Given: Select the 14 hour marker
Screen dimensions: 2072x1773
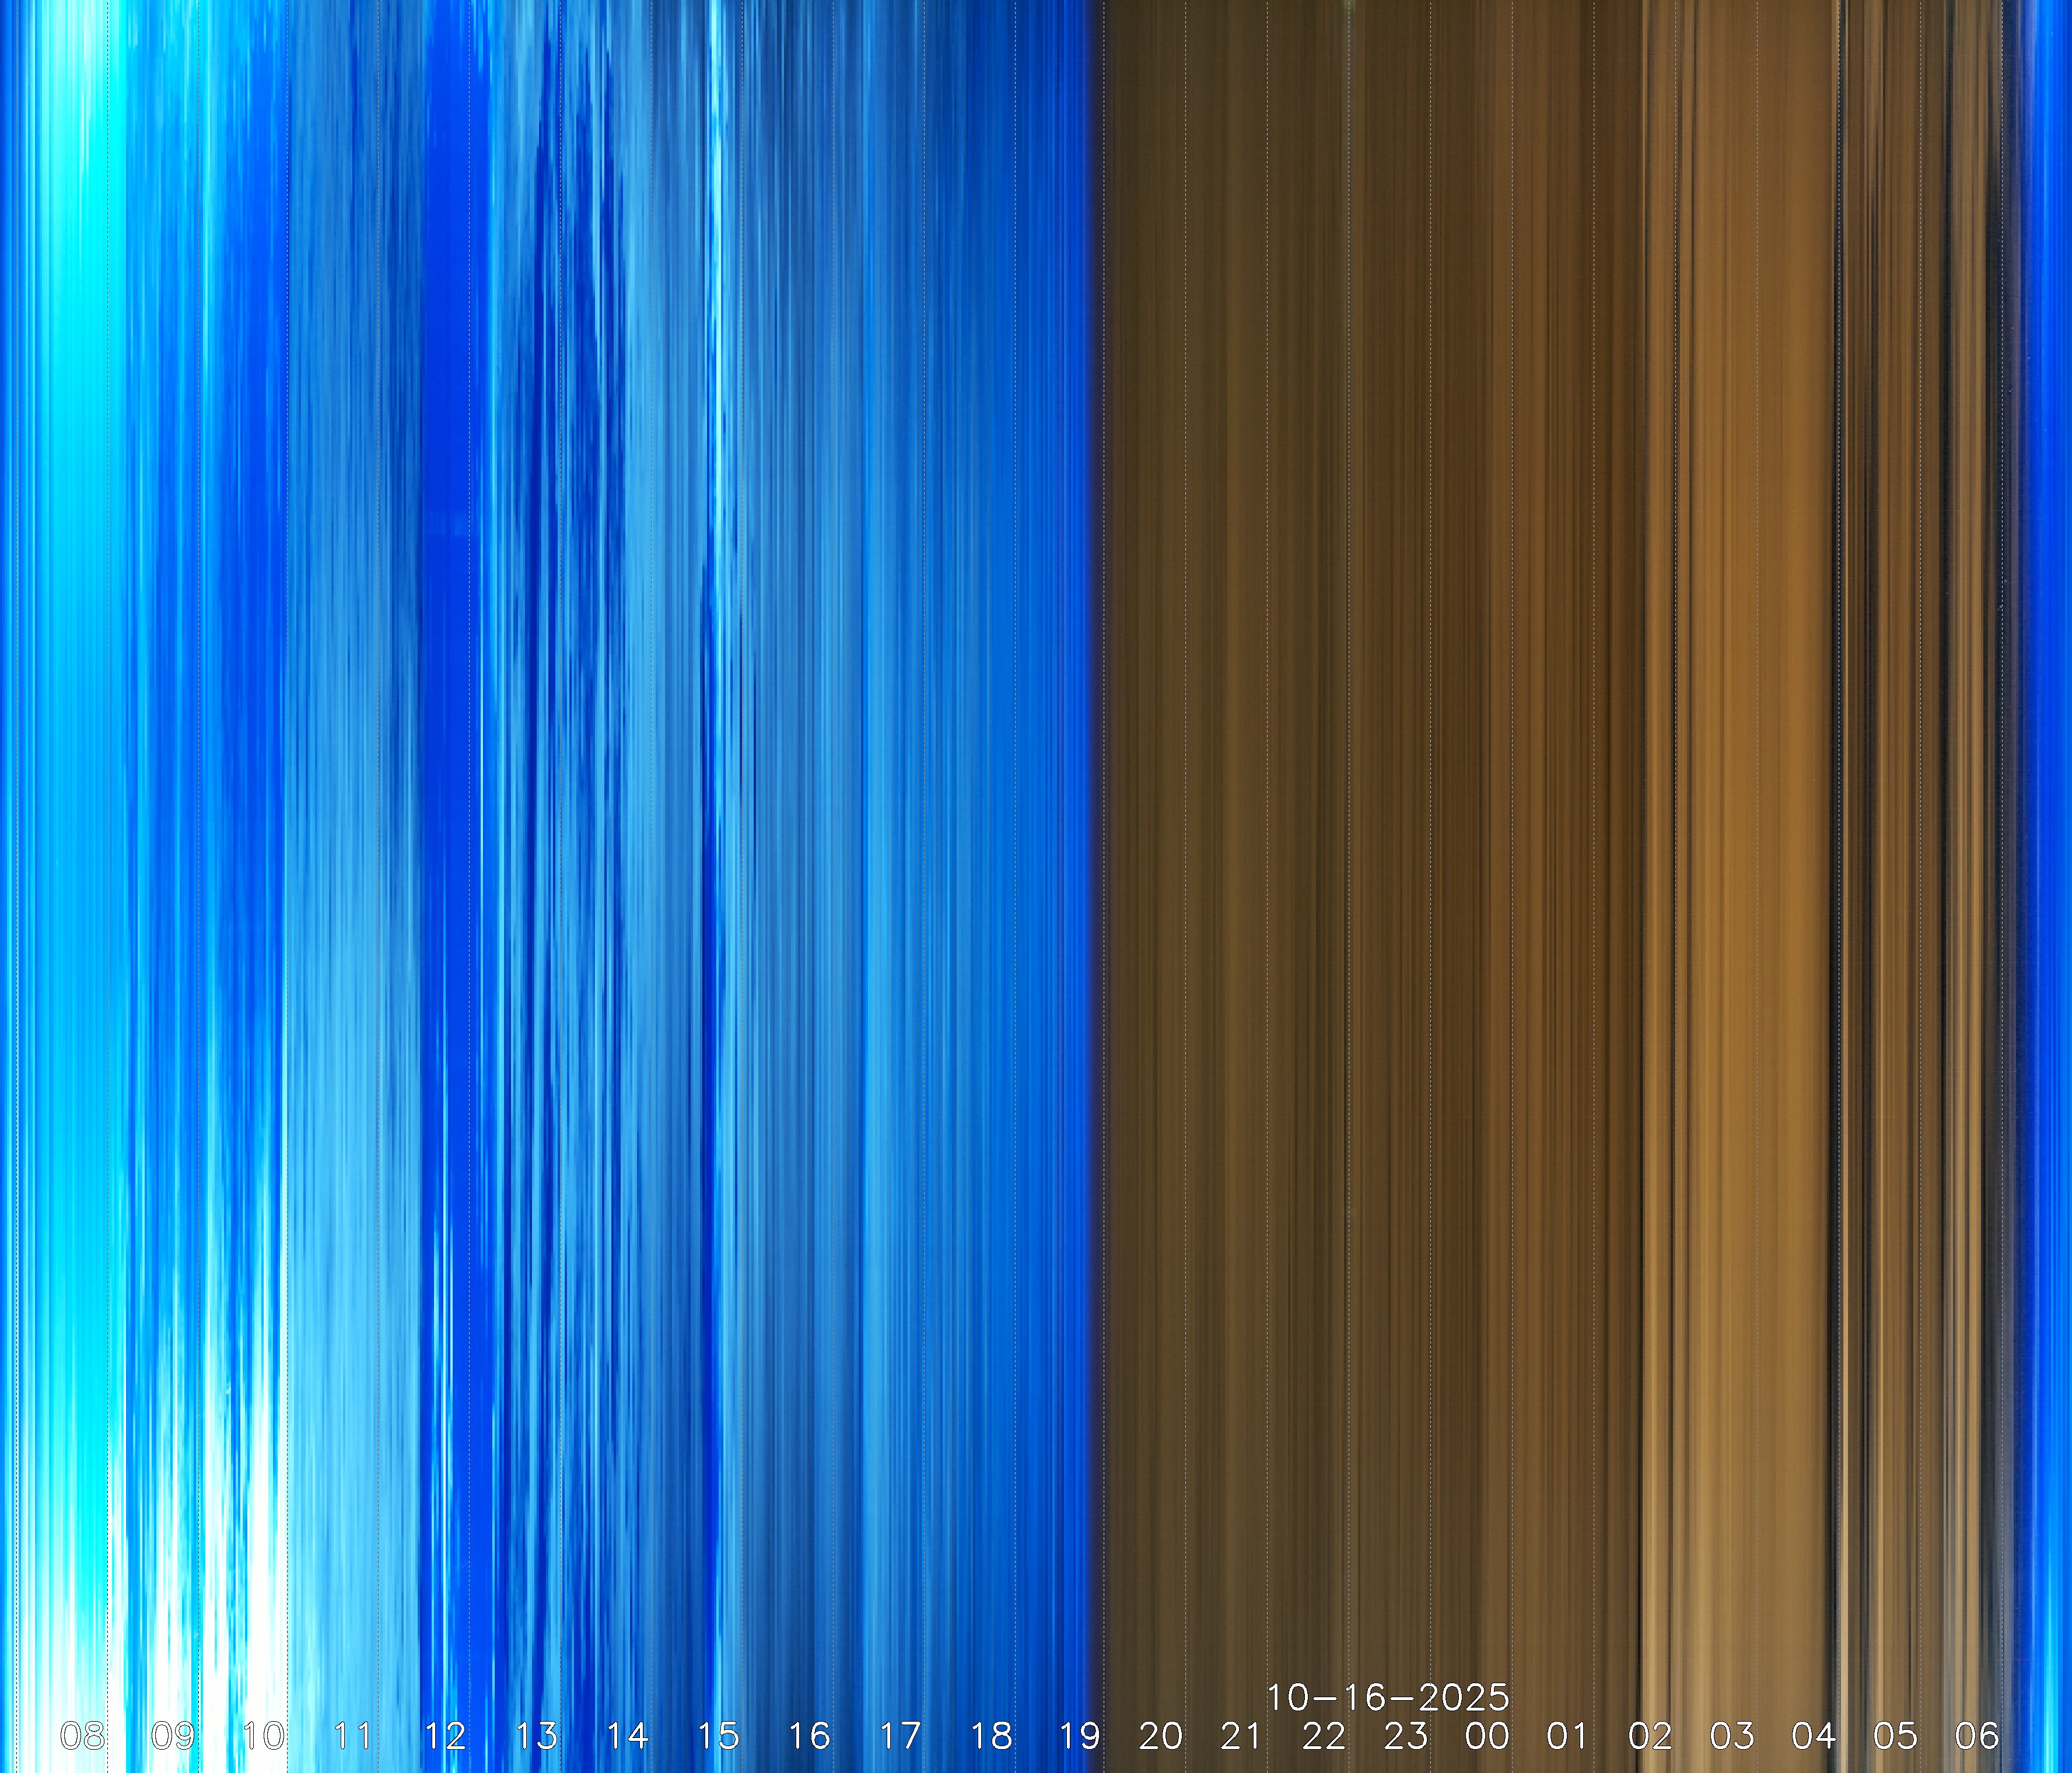Looking at the screenshot, I should (x=627, y=1736).
